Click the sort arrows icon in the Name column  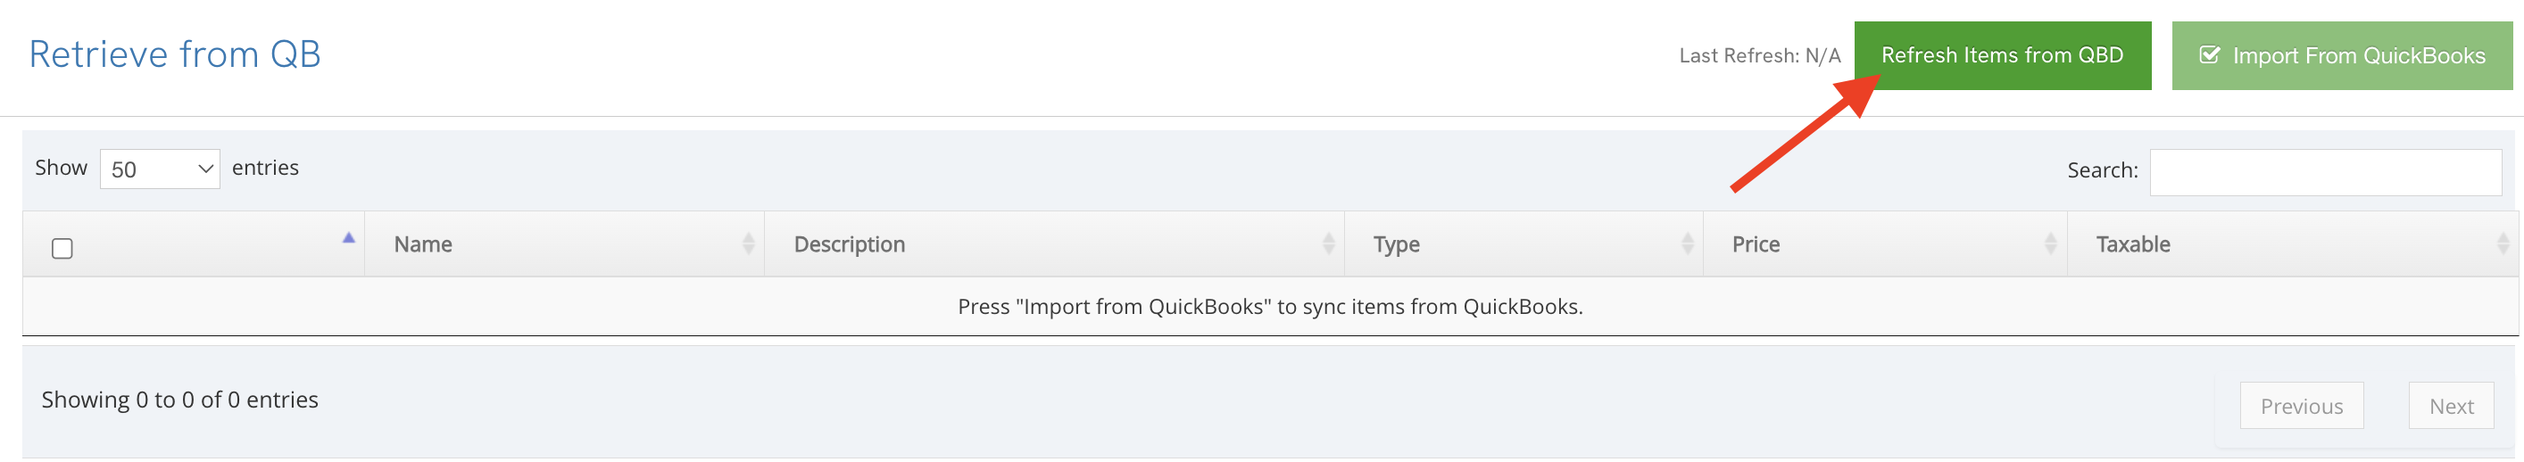749,243
